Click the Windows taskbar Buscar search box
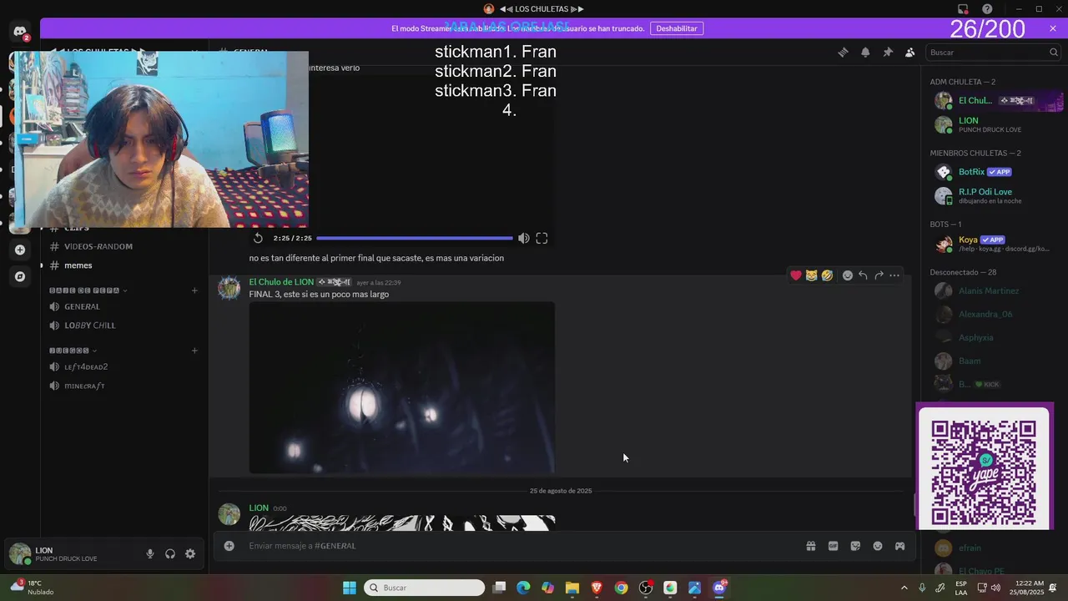This screenshot has width=1068, height=601. point(425,588)
